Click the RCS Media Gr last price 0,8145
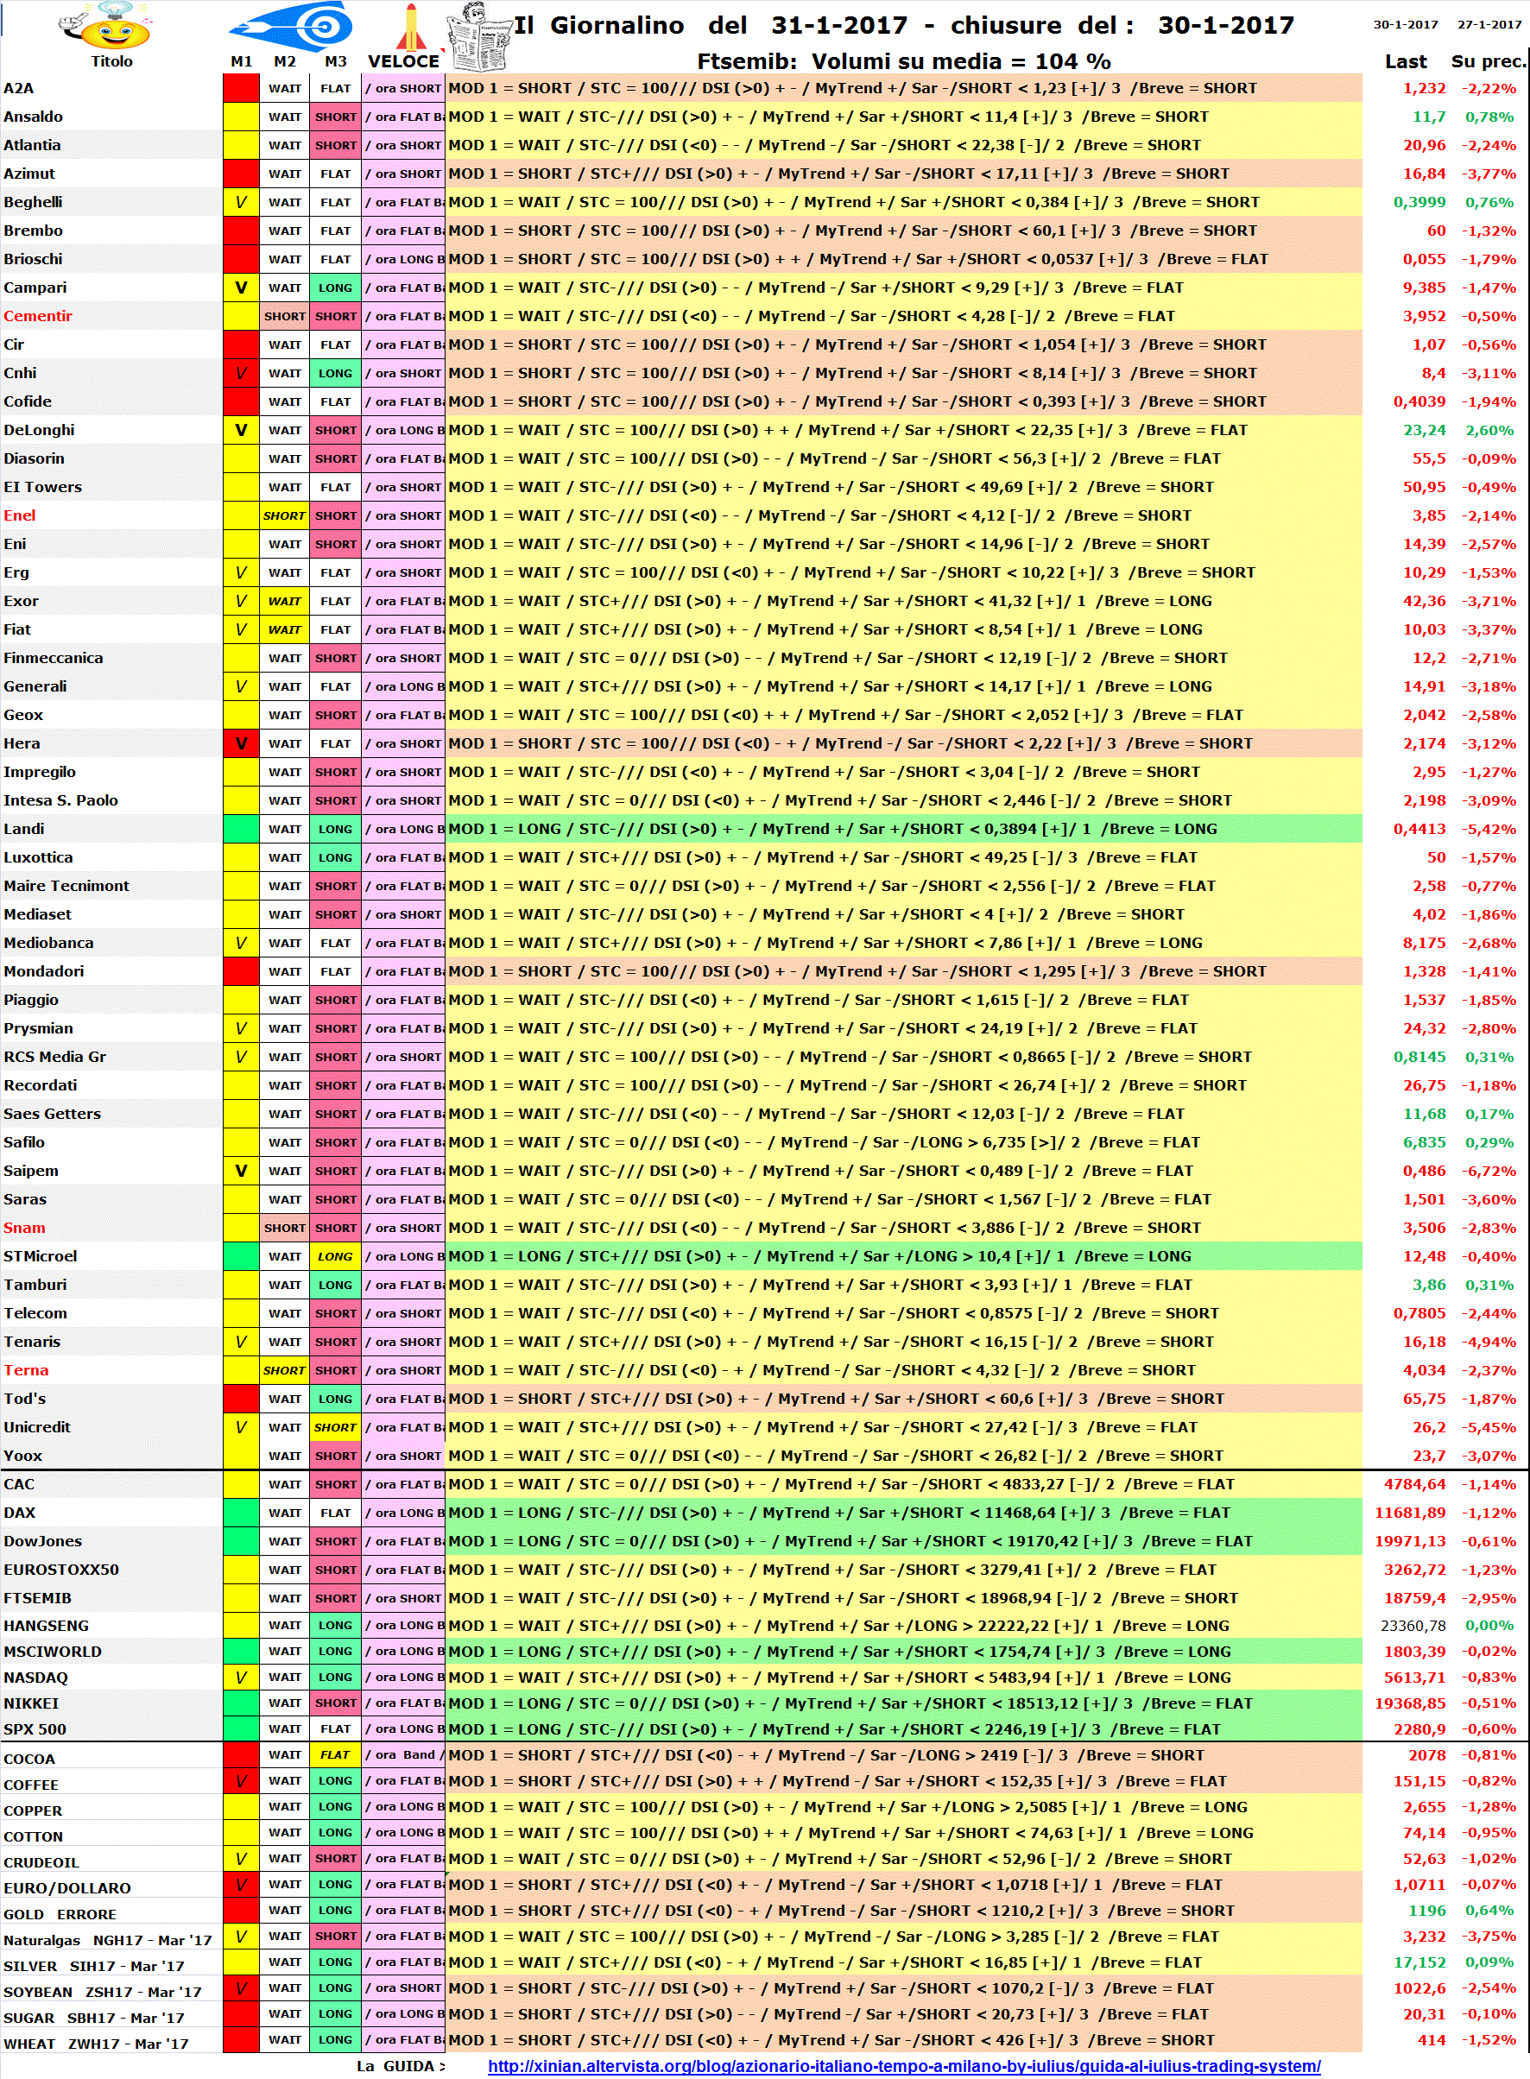This screenshot has height=2079, width=1530. (1419, 1057)
